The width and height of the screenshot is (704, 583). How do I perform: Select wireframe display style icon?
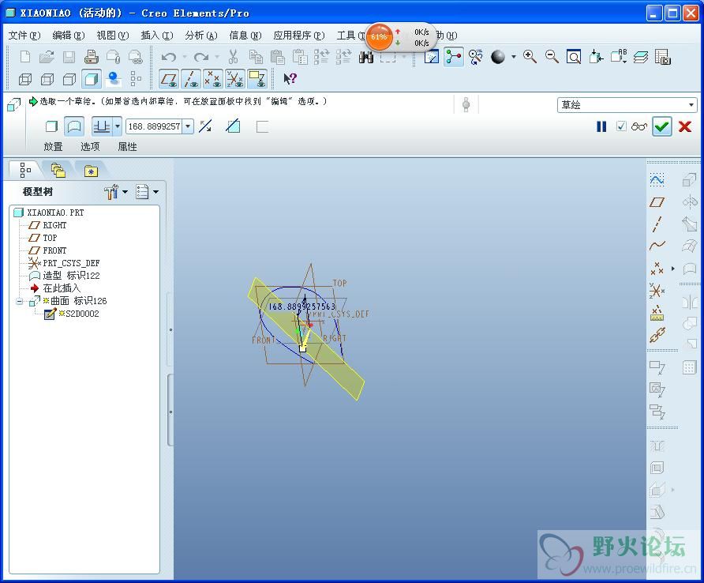[25, 79]
